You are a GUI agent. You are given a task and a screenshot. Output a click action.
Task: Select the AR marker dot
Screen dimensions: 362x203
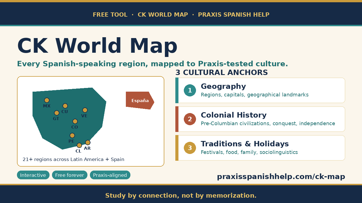[x=88, y=142]
